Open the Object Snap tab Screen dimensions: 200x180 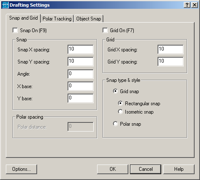click(x=89, y=19)
